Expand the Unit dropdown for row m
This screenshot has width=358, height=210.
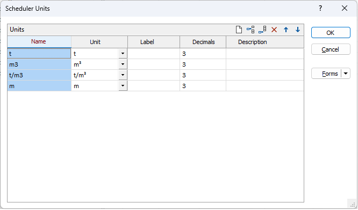coord(123,86)
